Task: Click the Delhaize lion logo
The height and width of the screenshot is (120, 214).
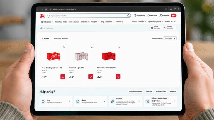Action: [42, 16]
